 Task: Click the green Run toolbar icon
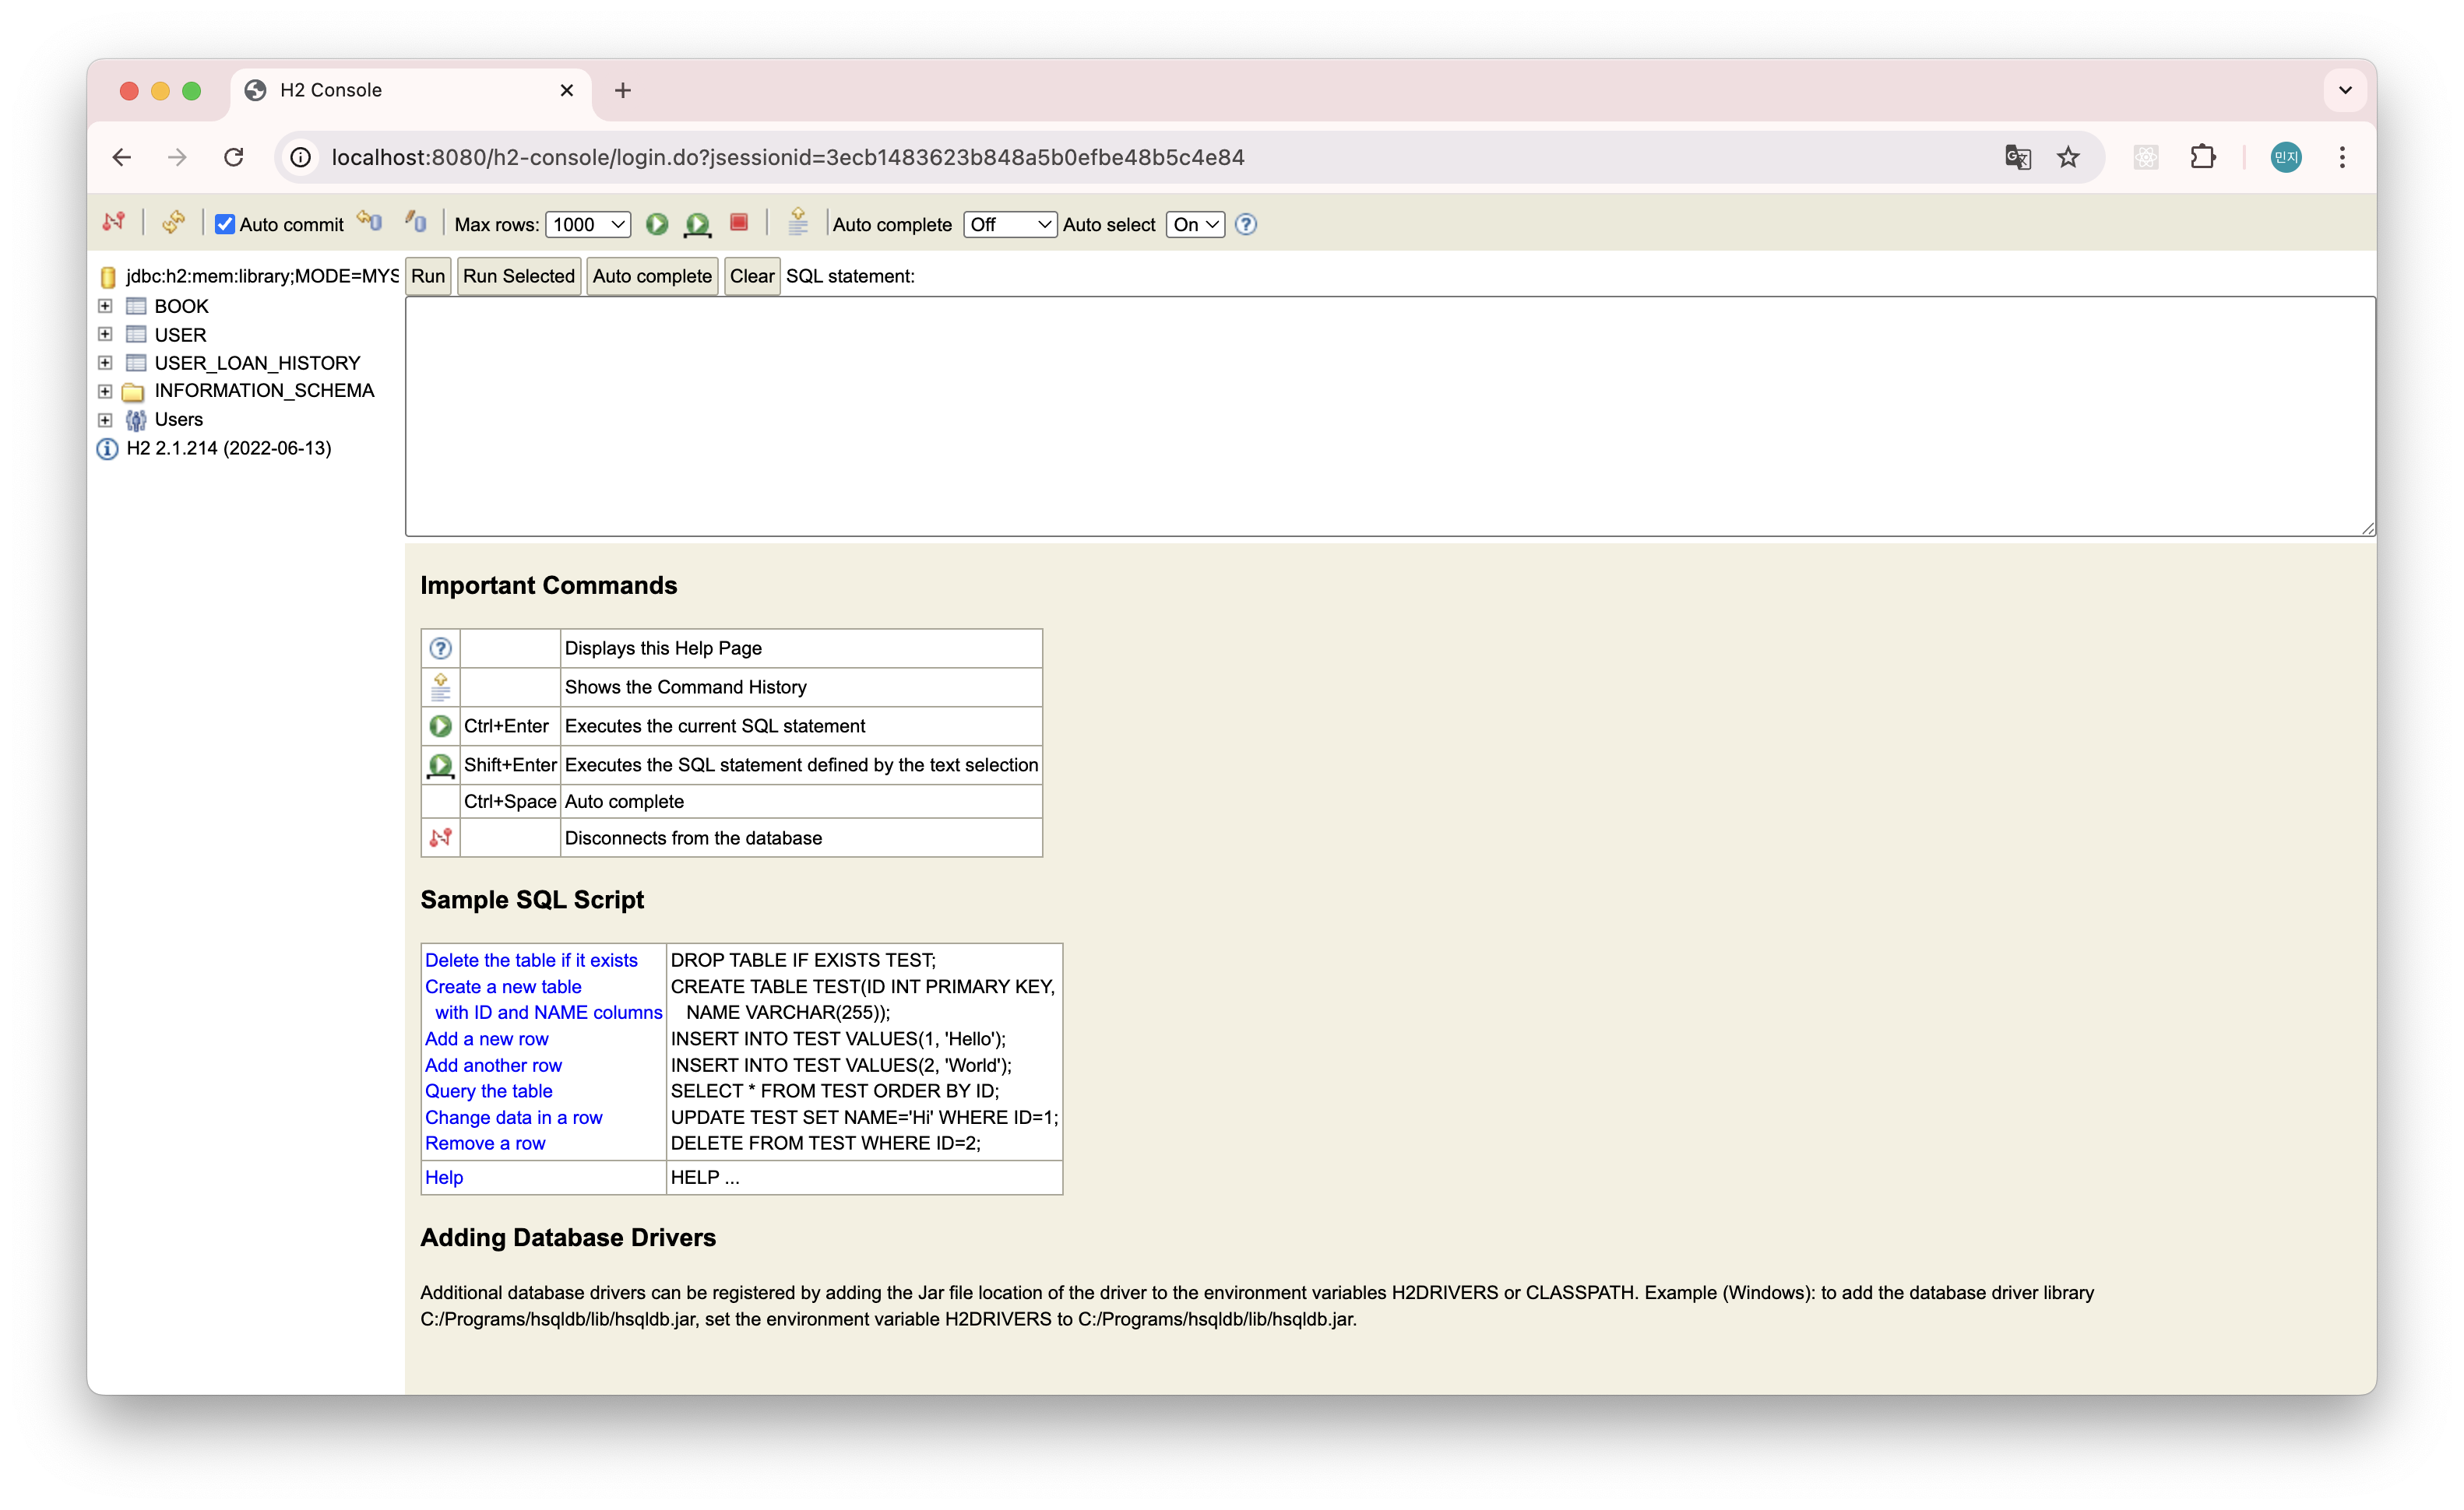coord(657,224)
